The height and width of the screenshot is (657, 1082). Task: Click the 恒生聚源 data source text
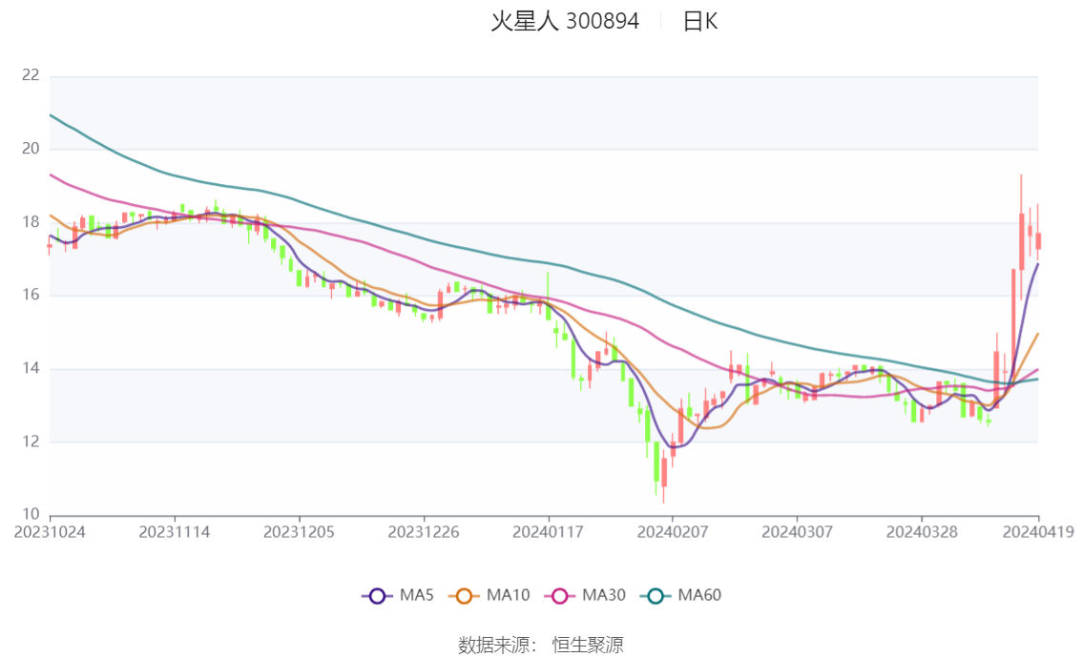pyautogui.click(x=588, y=645)
